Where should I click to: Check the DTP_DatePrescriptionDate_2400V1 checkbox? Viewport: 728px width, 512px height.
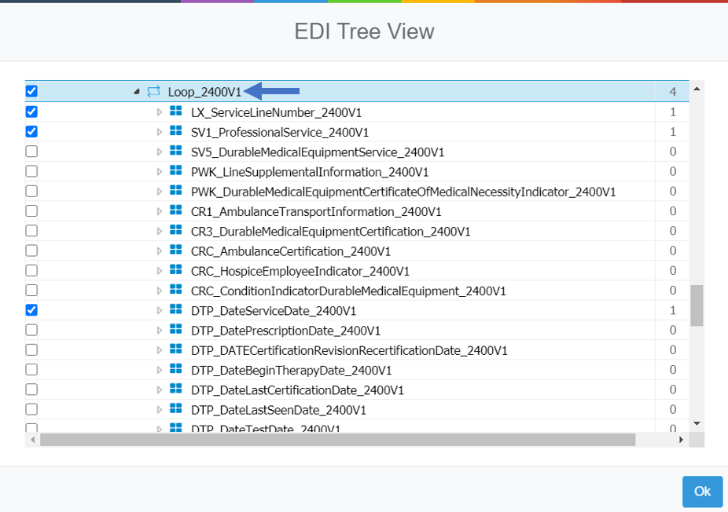click(31, 330)
